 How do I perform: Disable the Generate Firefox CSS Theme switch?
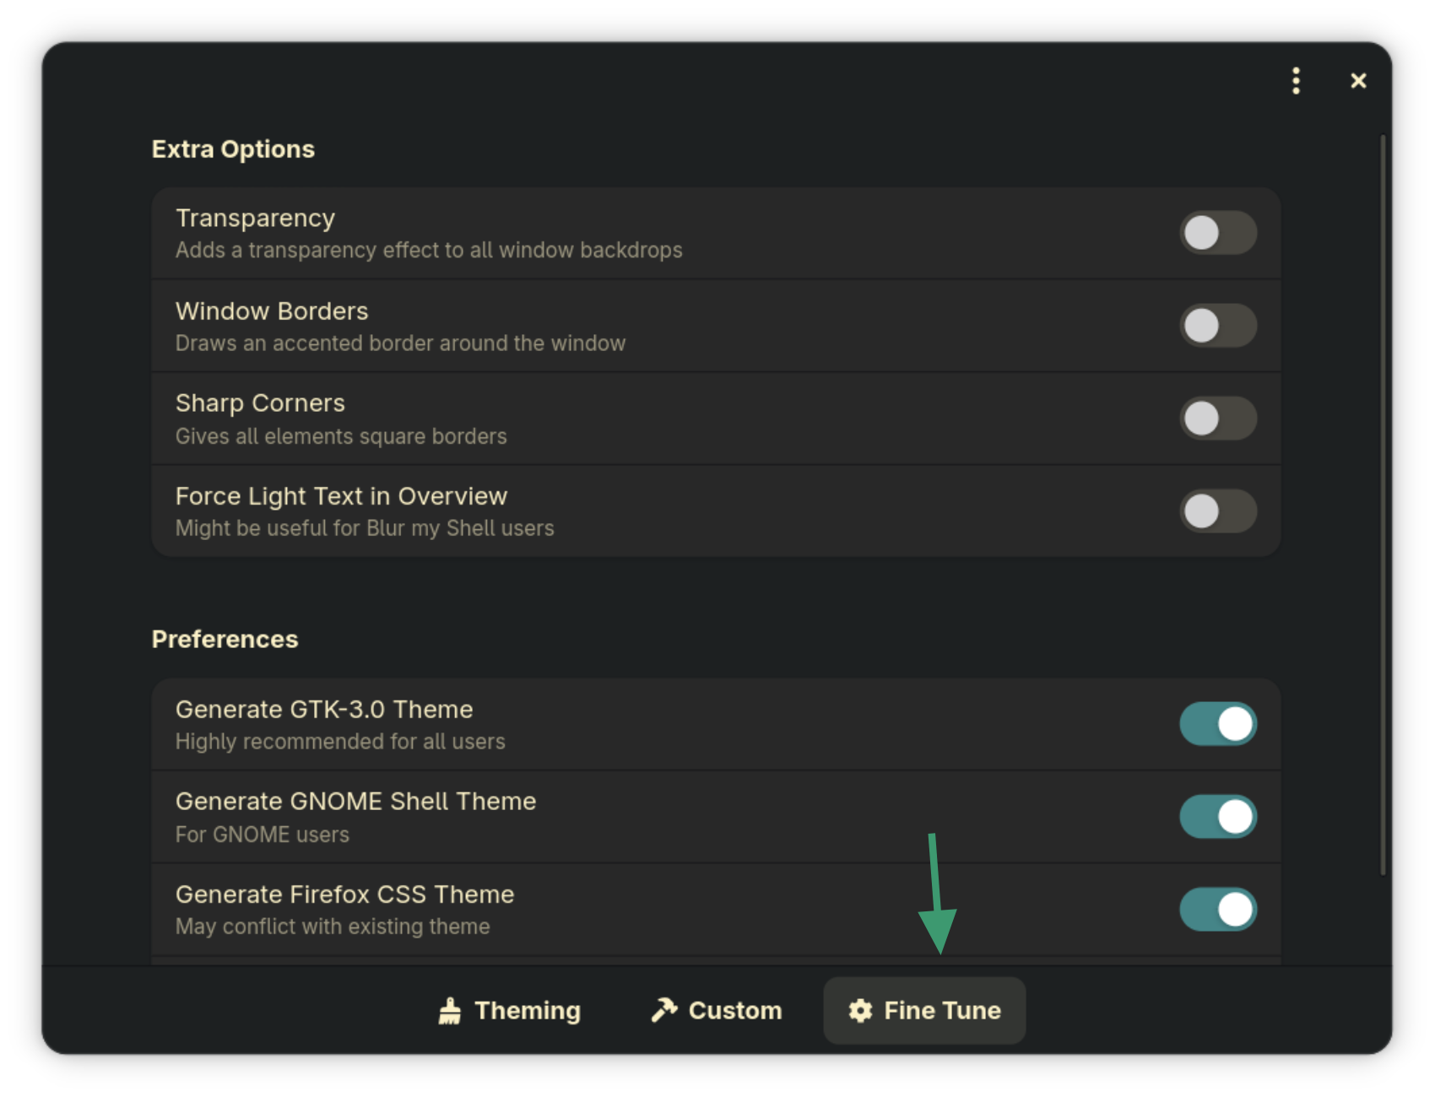coord(1218,910)
